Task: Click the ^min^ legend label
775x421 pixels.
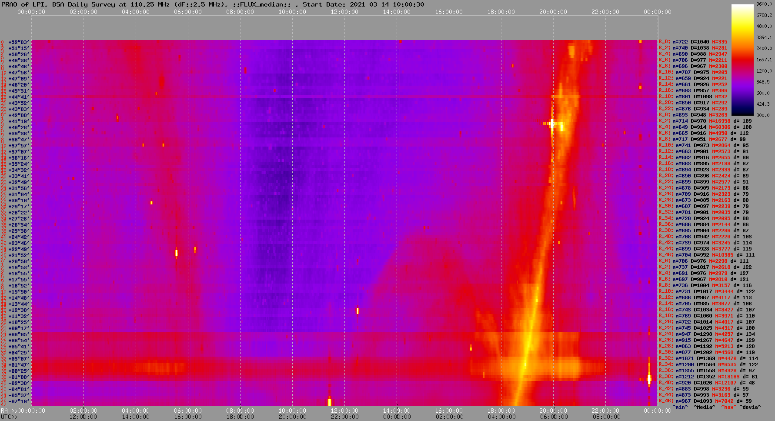Action: tap(680, 408)
